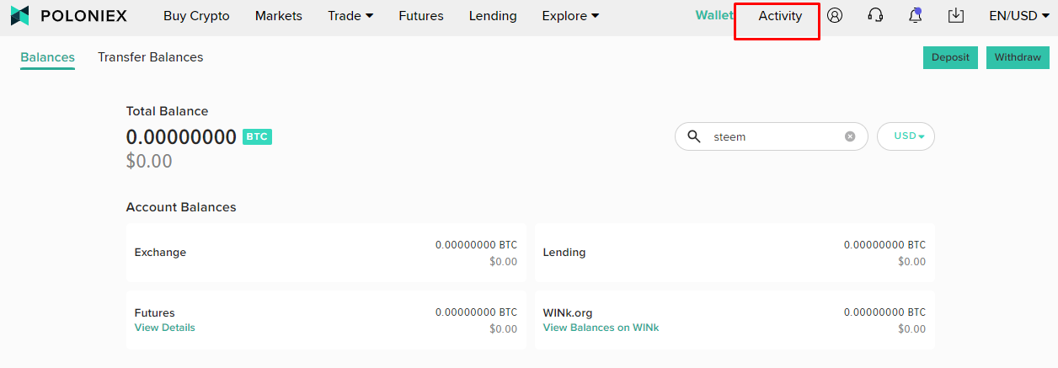
Task: Click inside the steem search field
Action: [x=771, y=136]
